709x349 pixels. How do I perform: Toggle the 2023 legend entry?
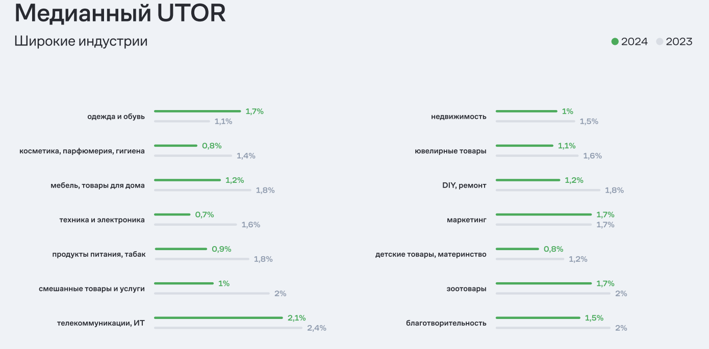[674, 42]
